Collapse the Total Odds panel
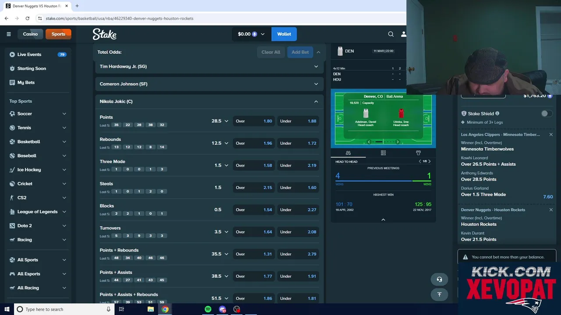561x315 pixels. (319, 52)
